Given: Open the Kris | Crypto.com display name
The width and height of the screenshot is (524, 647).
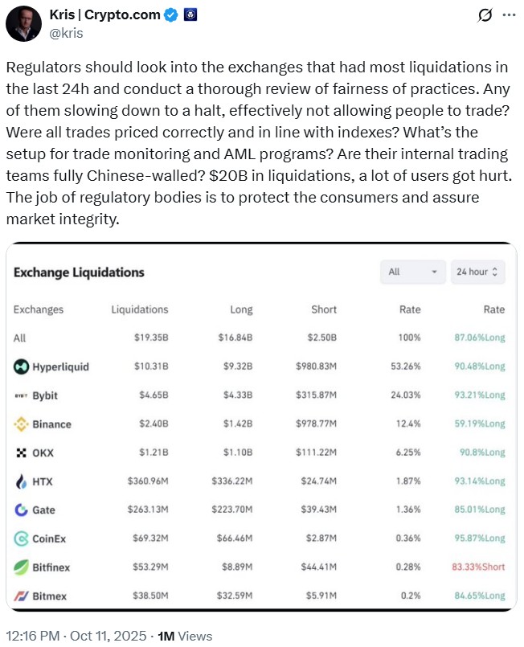Looking at the screenshot, I should pyautogui.click(x=106, y=15).
